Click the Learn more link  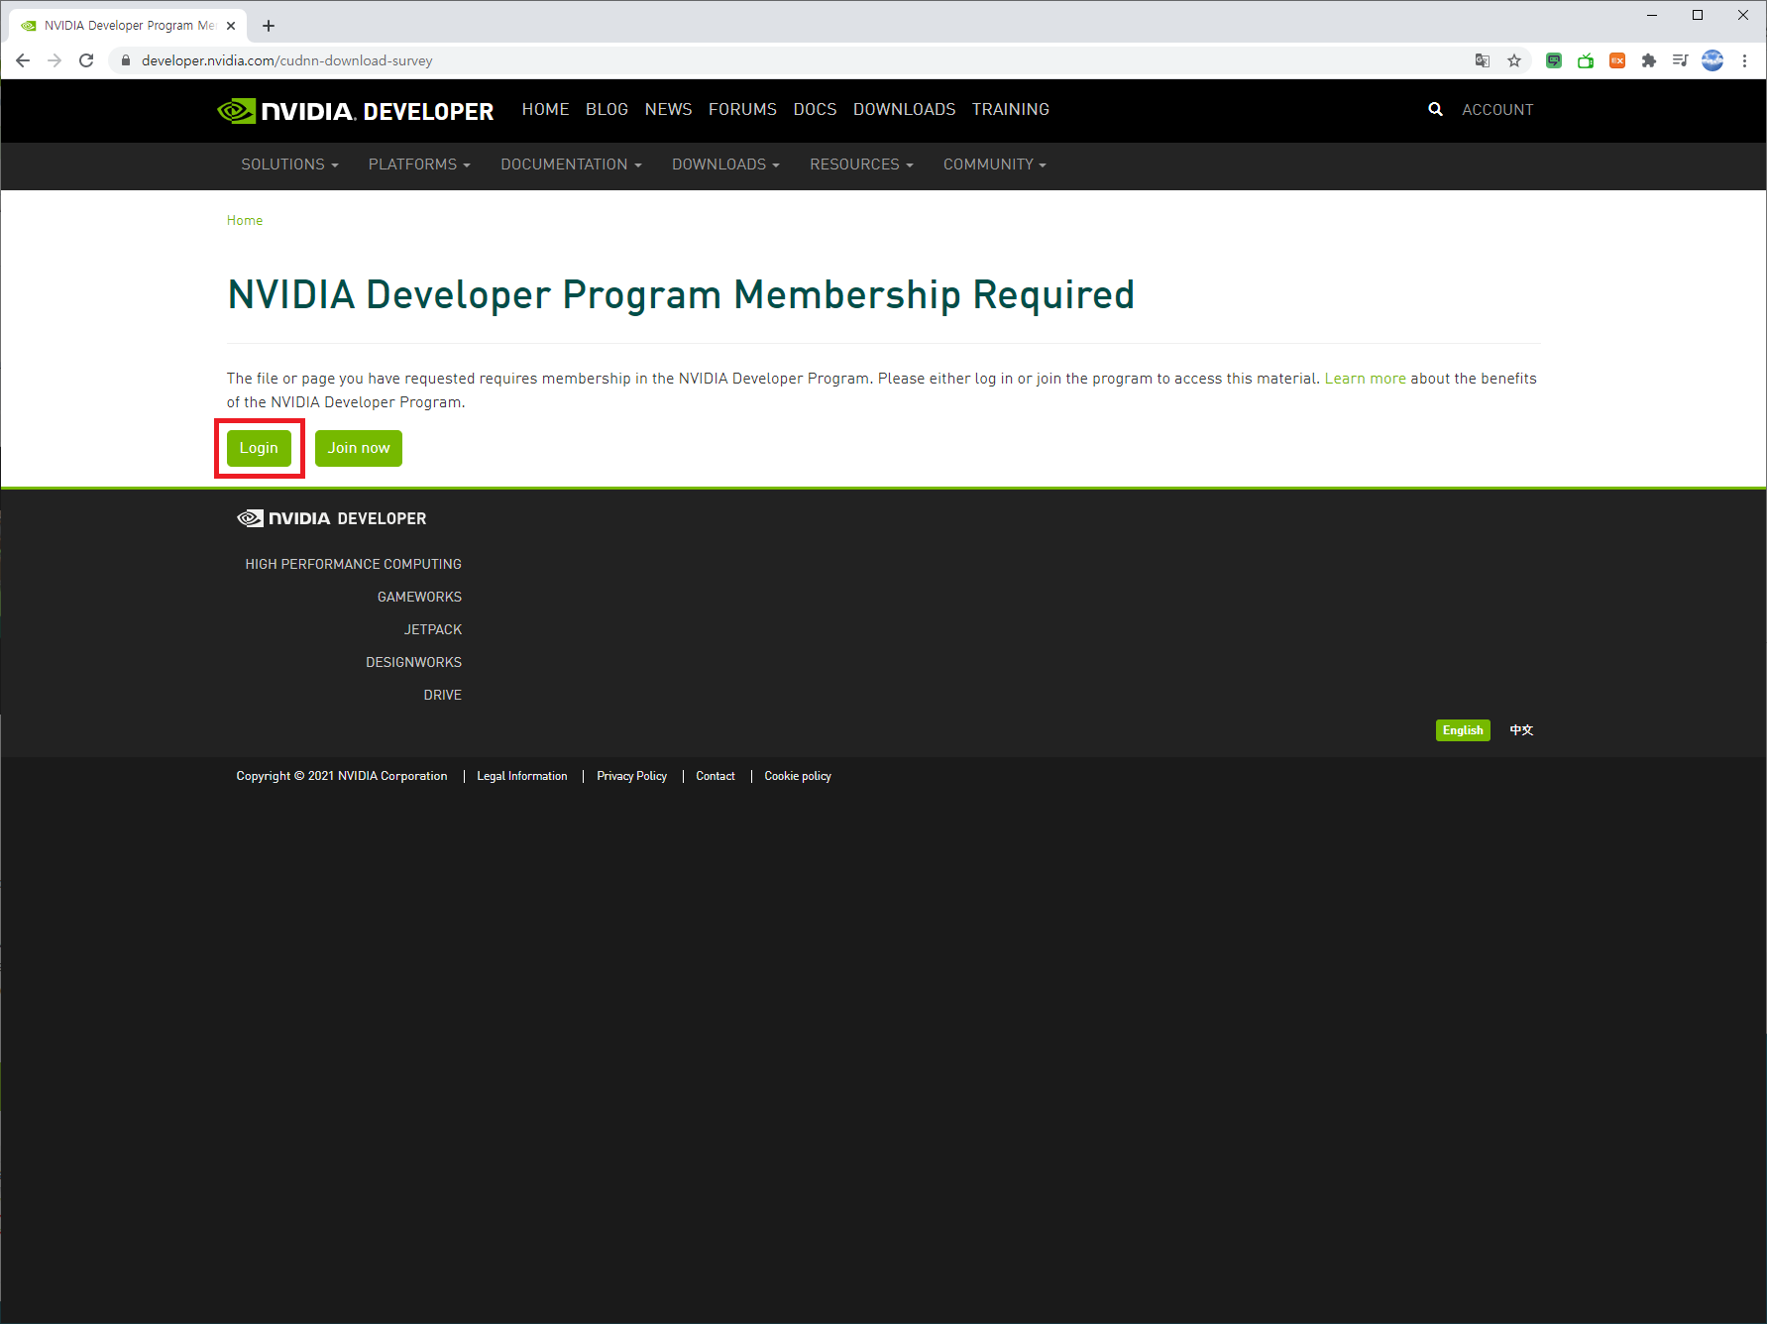click(1365, 379)
